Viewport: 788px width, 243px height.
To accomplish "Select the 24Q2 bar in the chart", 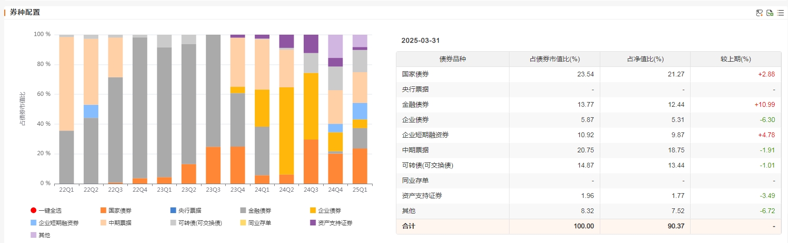I will pos(287,109).
